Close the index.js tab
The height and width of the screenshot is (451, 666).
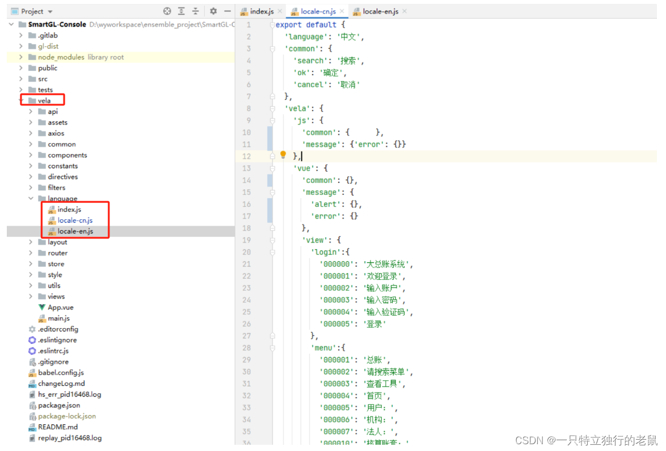280,11
